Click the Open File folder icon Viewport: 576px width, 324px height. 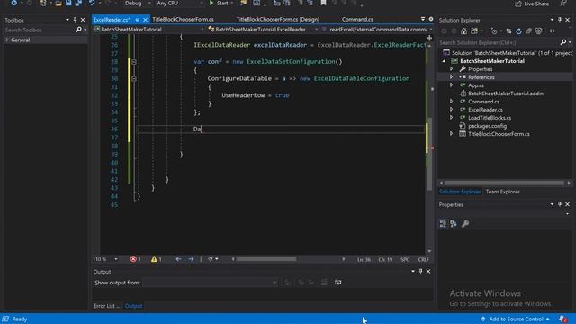(x=58, y=4)
